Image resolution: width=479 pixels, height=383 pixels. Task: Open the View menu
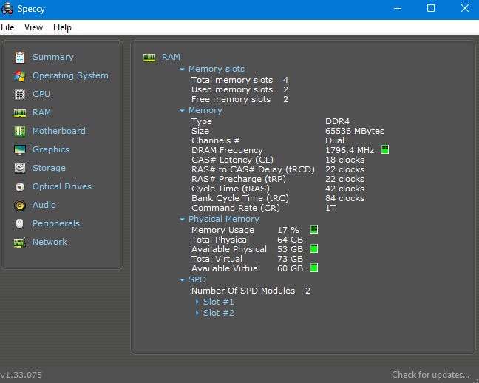[x=33, y=27]
